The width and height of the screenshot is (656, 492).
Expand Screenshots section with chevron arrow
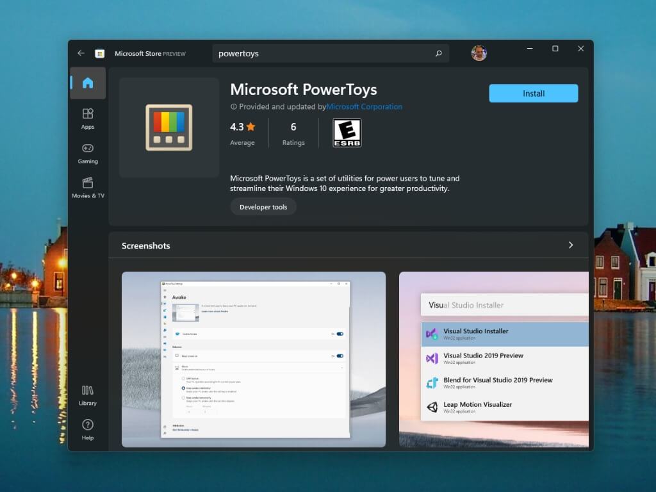pyautogui.click(x=570, y=245)
